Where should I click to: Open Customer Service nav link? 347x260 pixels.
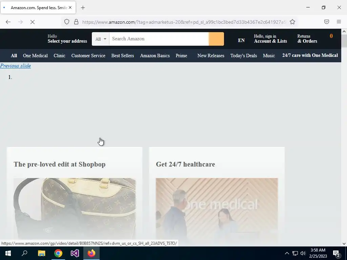click(88, 56)
